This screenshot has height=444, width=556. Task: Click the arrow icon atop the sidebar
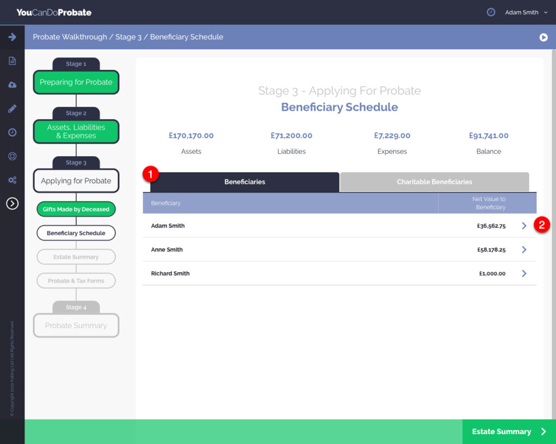tap(12, 37)
